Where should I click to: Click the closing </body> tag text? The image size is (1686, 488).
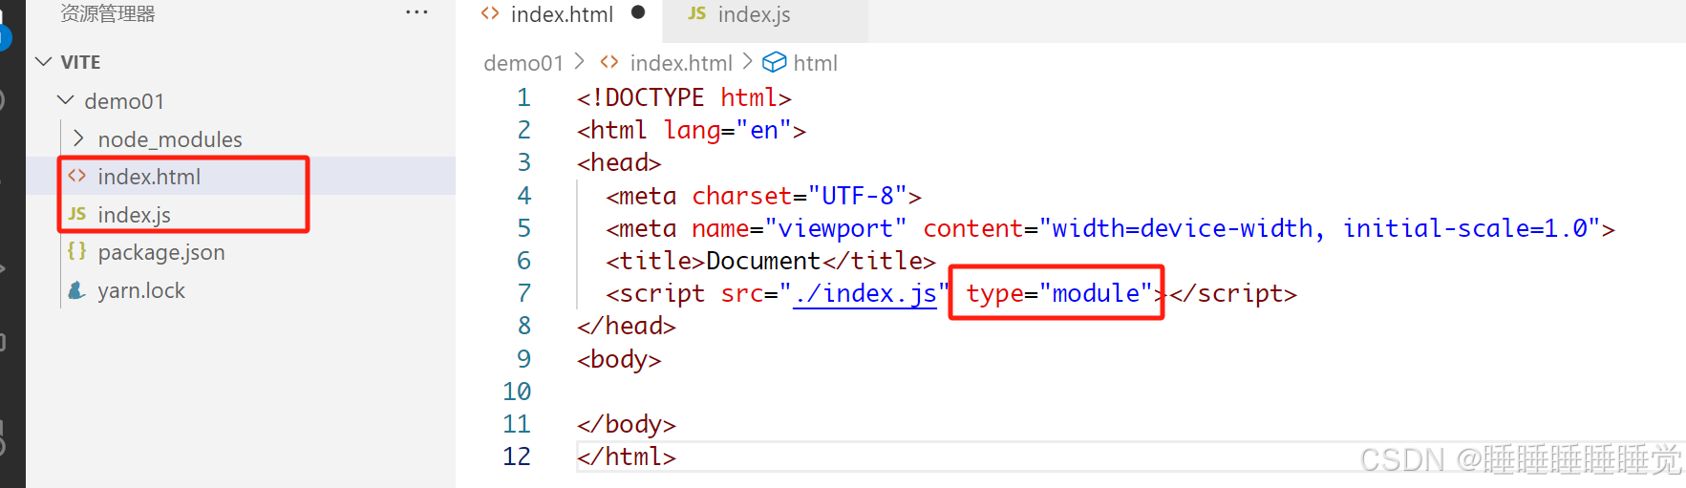[627, 424]
